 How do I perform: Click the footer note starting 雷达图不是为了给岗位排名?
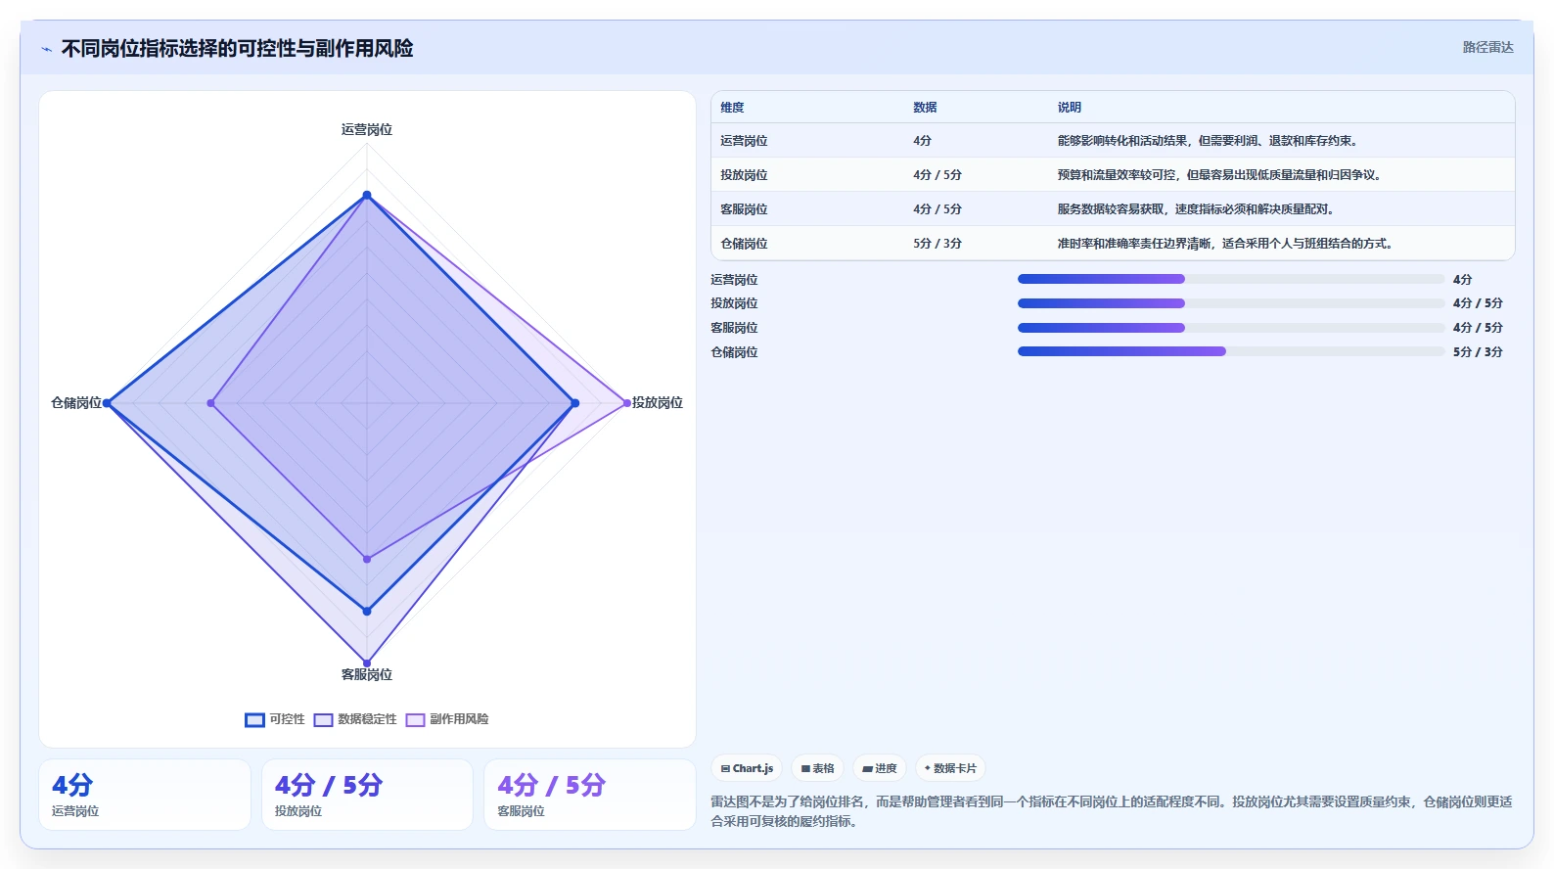1112,811
